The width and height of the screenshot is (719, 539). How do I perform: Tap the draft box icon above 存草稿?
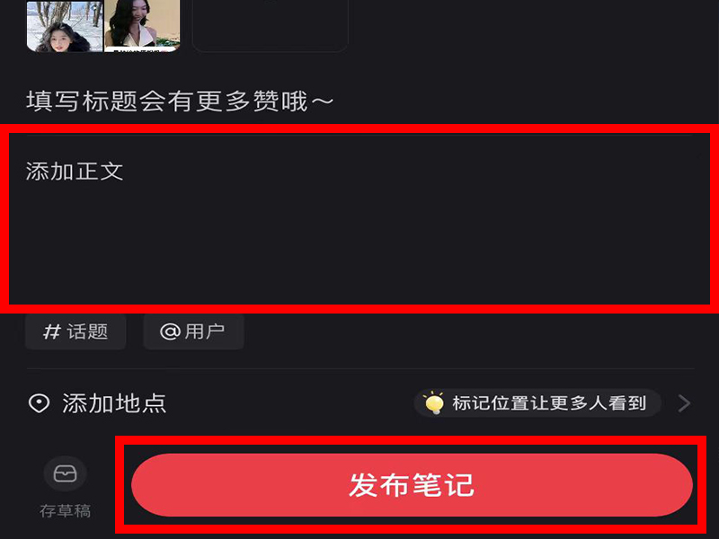coord(65,473)
